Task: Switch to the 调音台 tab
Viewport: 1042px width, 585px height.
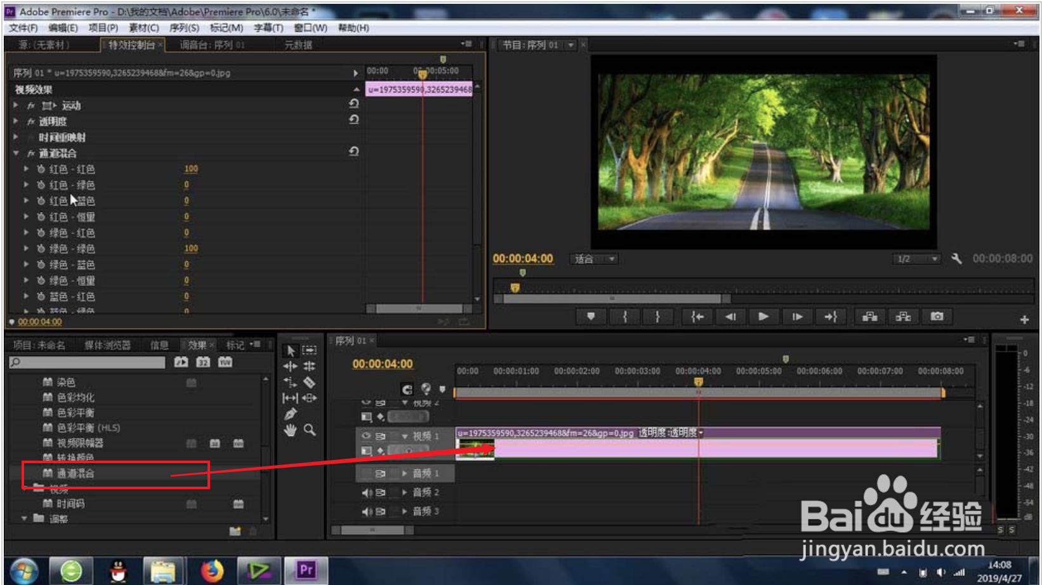Action: click(x=211, y=44)
